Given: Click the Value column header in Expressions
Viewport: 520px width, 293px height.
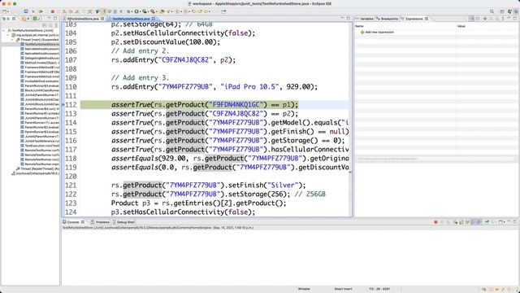Looking at the screenshot, I should [x=461, y=26].
